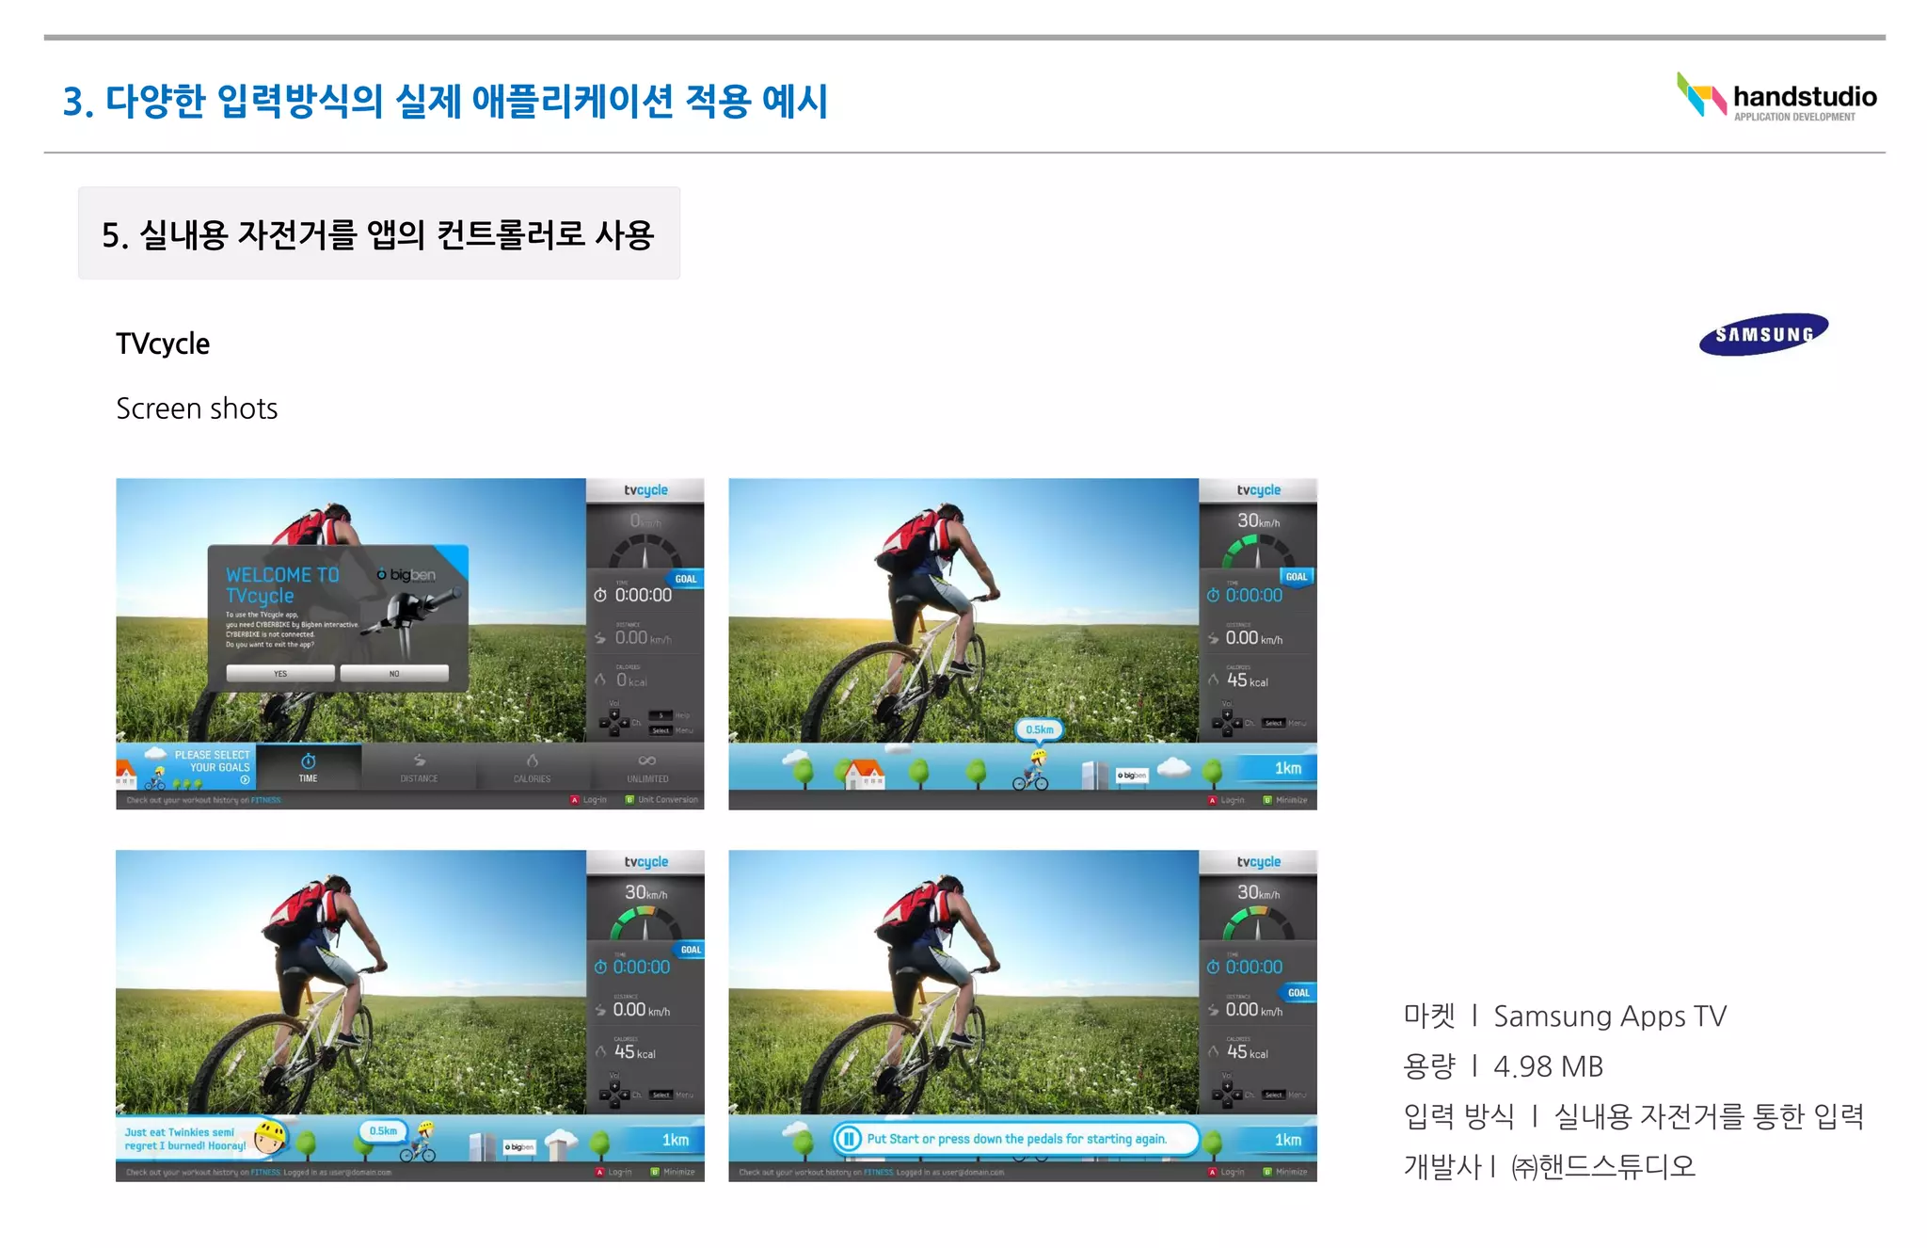Click the bottom-right screenshot thumbnail
The image size is (1927, 1248).
pos(1022,1016)
